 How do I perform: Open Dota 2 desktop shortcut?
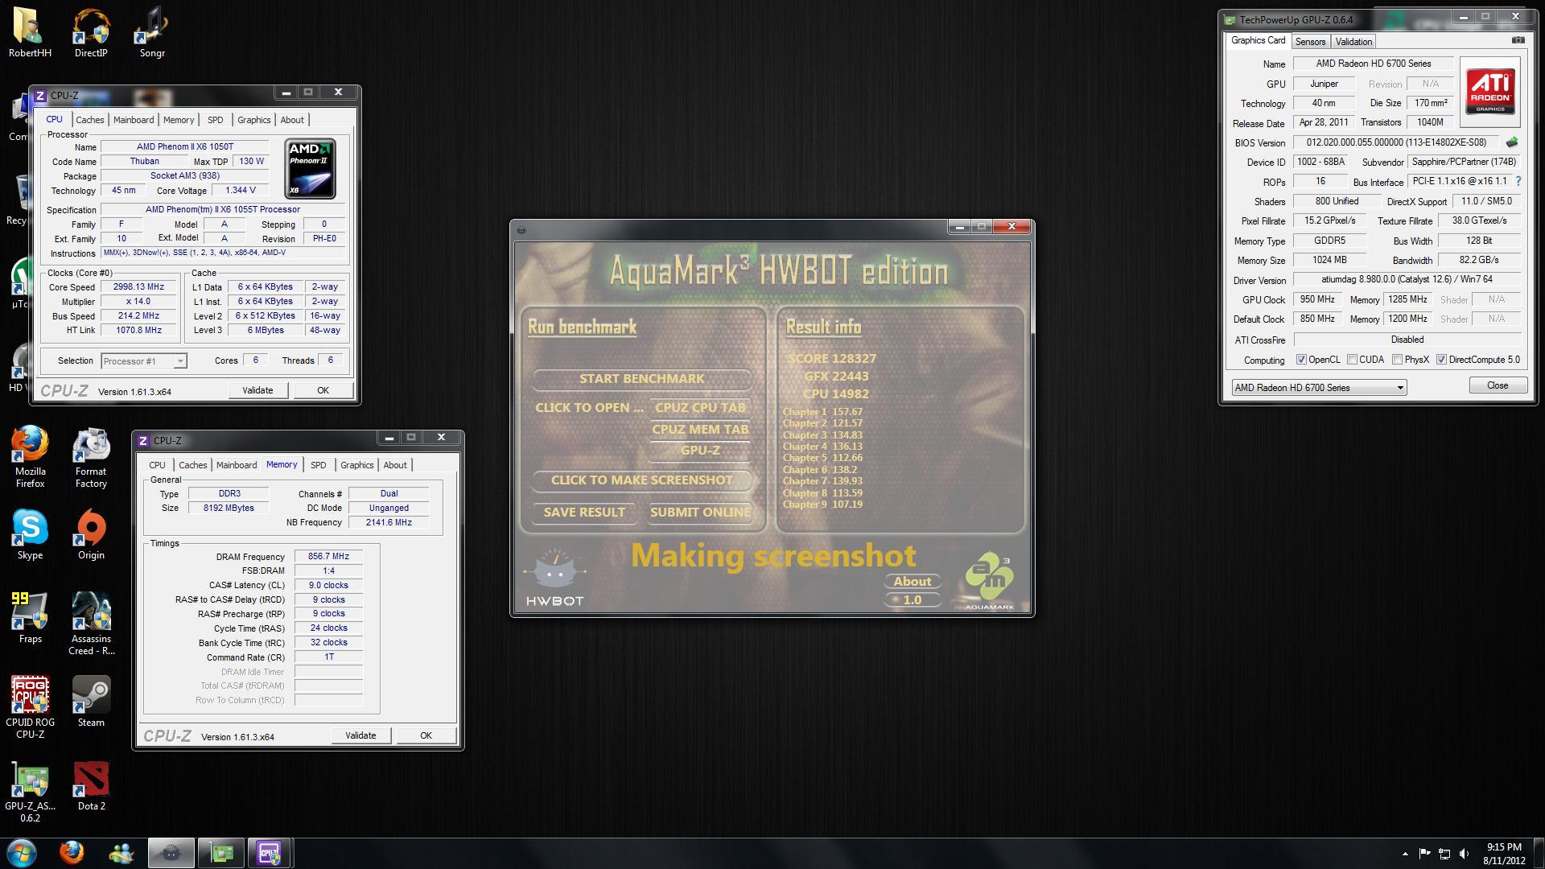pyautogui.click(x=91, y=785)
